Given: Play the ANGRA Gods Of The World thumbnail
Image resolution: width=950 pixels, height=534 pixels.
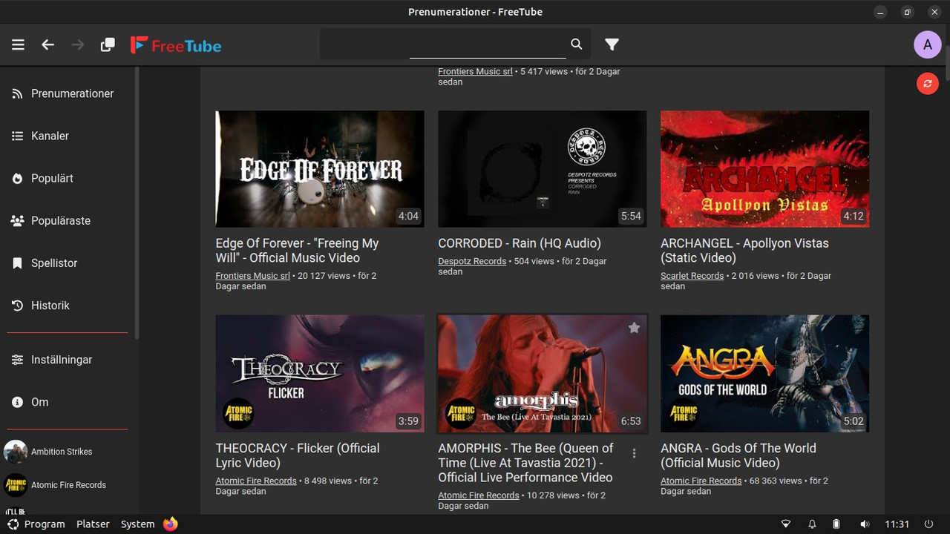Looking at the screenshot, I should [764, 374].
